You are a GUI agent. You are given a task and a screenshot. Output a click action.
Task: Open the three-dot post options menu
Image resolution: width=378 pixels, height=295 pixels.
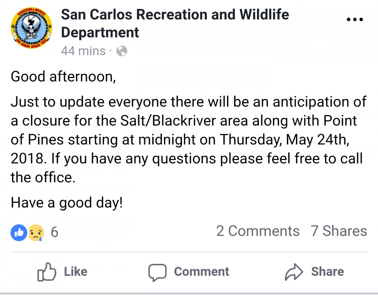point(355,20)
